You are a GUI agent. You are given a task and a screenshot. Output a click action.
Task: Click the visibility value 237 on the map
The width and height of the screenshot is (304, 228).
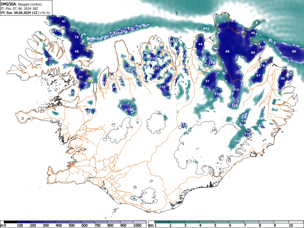tap(261, 125)
